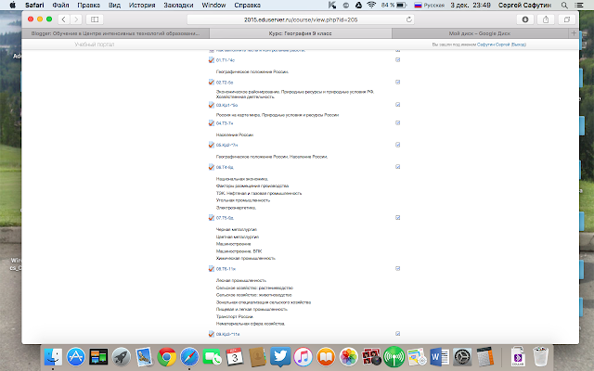594x371 pixels.
Task: Open the Русская input source menu
Action: 429,5
